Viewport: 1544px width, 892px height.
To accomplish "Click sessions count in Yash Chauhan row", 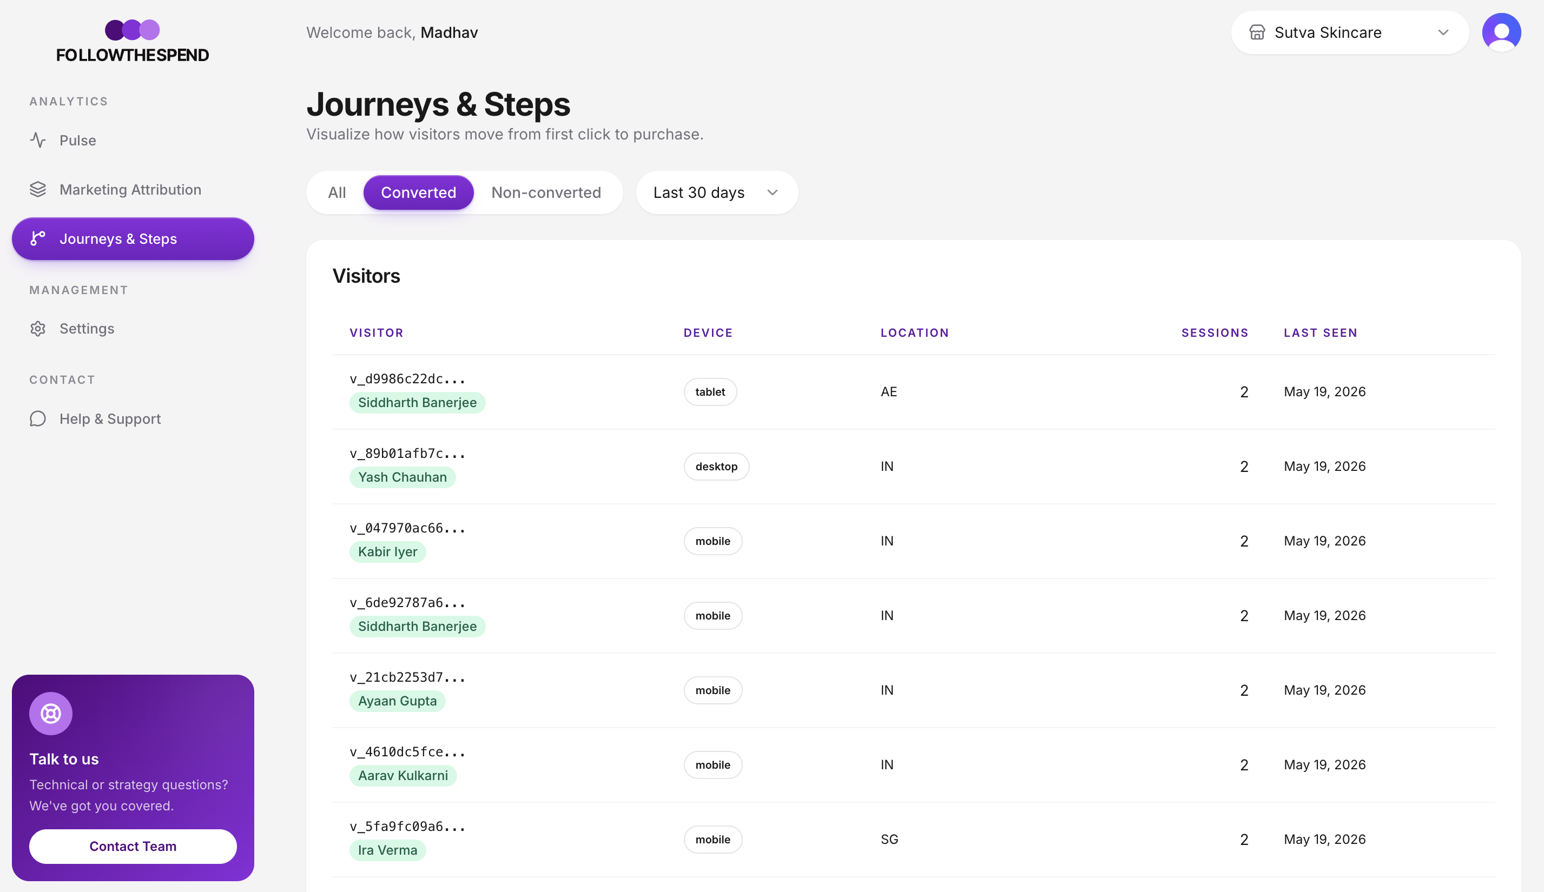I will [x=1244, y=467].
